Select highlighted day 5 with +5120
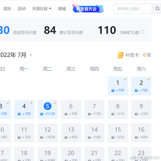The height and width of the screenshot is (161, 161). tap(48, 110)
